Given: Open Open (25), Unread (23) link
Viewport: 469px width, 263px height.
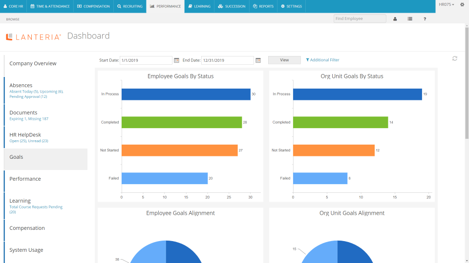Looking at the screenshot, I should click(29, 141).
